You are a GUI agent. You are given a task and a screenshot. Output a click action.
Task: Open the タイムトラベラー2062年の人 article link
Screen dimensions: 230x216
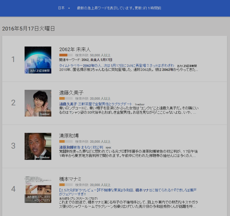(x=116, y=65)
